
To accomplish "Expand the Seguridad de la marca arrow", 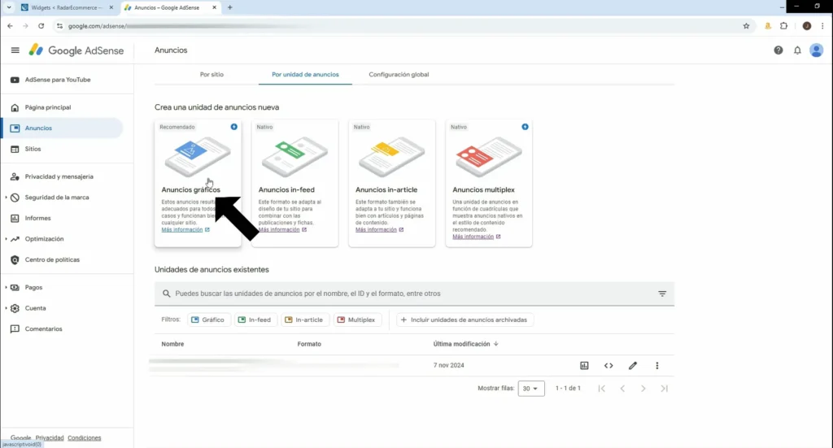I will [x=6, y=198].
